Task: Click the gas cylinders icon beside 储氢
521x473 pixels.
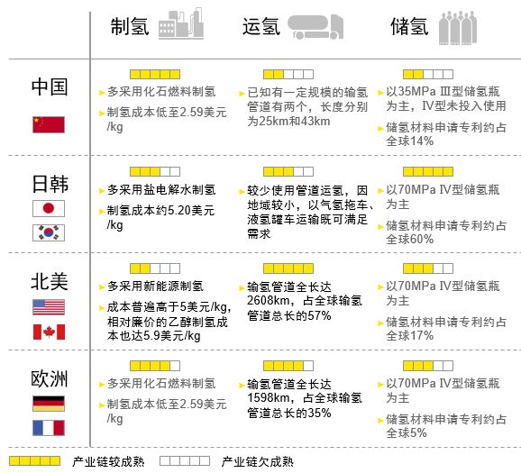Action: tap(458, 28)
